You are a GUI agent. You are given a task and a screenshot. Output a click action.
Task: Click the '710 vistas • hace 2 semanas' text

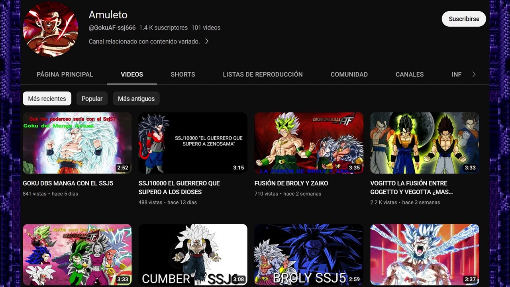coord(288,194)
